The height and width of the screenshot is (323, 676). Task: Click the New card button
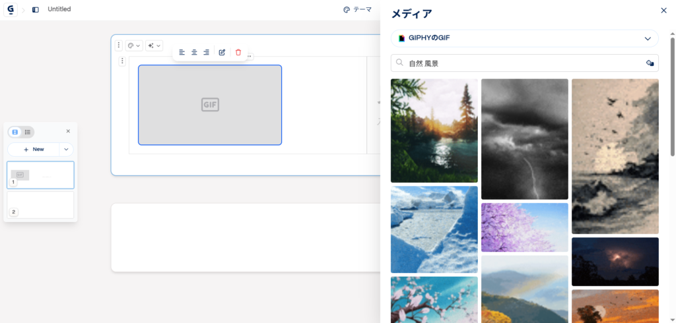[34, 150]
